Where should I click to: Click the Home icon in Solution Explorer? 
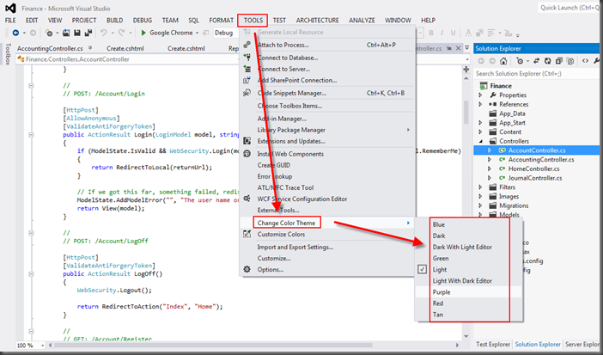503,61
